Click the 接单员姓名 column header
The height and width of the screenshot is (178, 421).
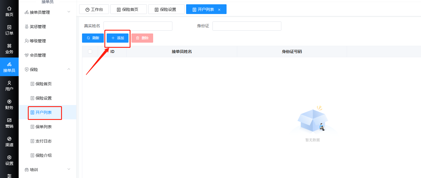182,52
